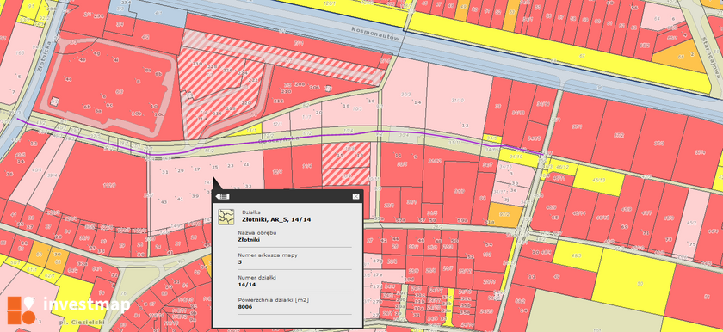Click the Nazwa obrębu value Złotniki
Screen dimensions: 723x332
(249, 240)
